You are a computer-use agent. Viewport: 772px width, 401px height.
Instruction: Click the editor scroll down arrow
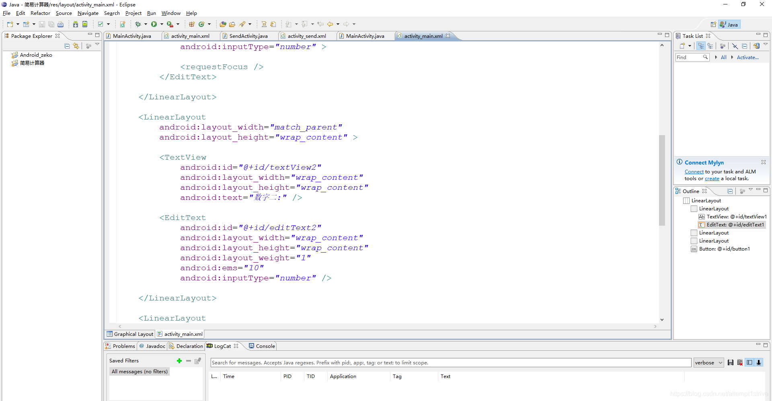[x=662, y=320]
